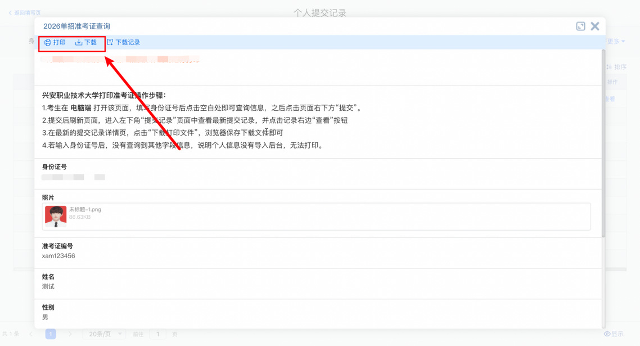Open 下载记录 (download records)
This screenshot has width=640, height=346.
pos(123,42)
